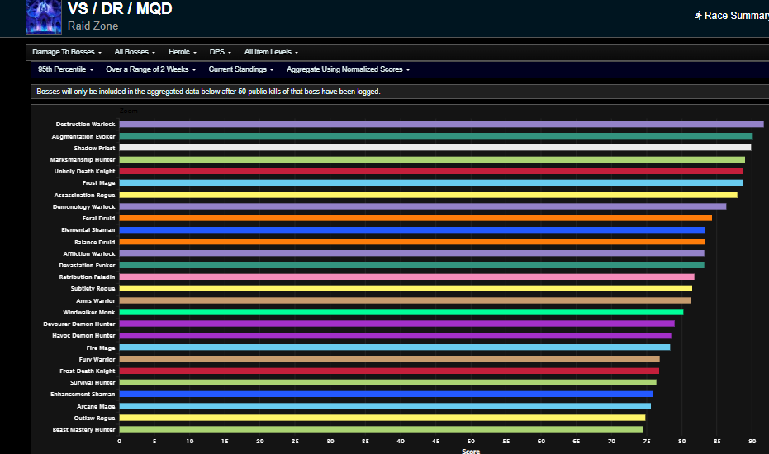Click the Shadow Priest white bar
This screenshot has height=454, width=769.
435,148
